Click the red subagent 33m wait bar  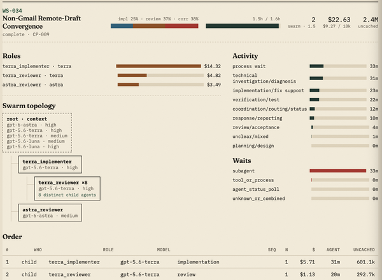338,171
